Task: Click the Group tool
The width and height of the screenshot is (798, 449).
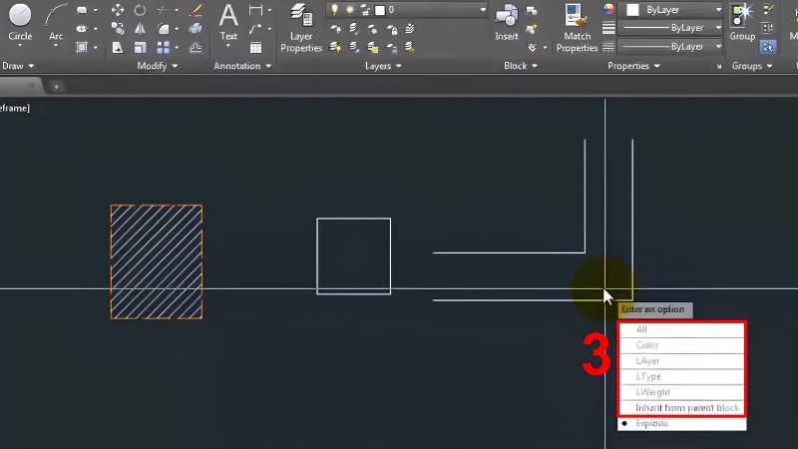Action: click(x=742, y=23)
